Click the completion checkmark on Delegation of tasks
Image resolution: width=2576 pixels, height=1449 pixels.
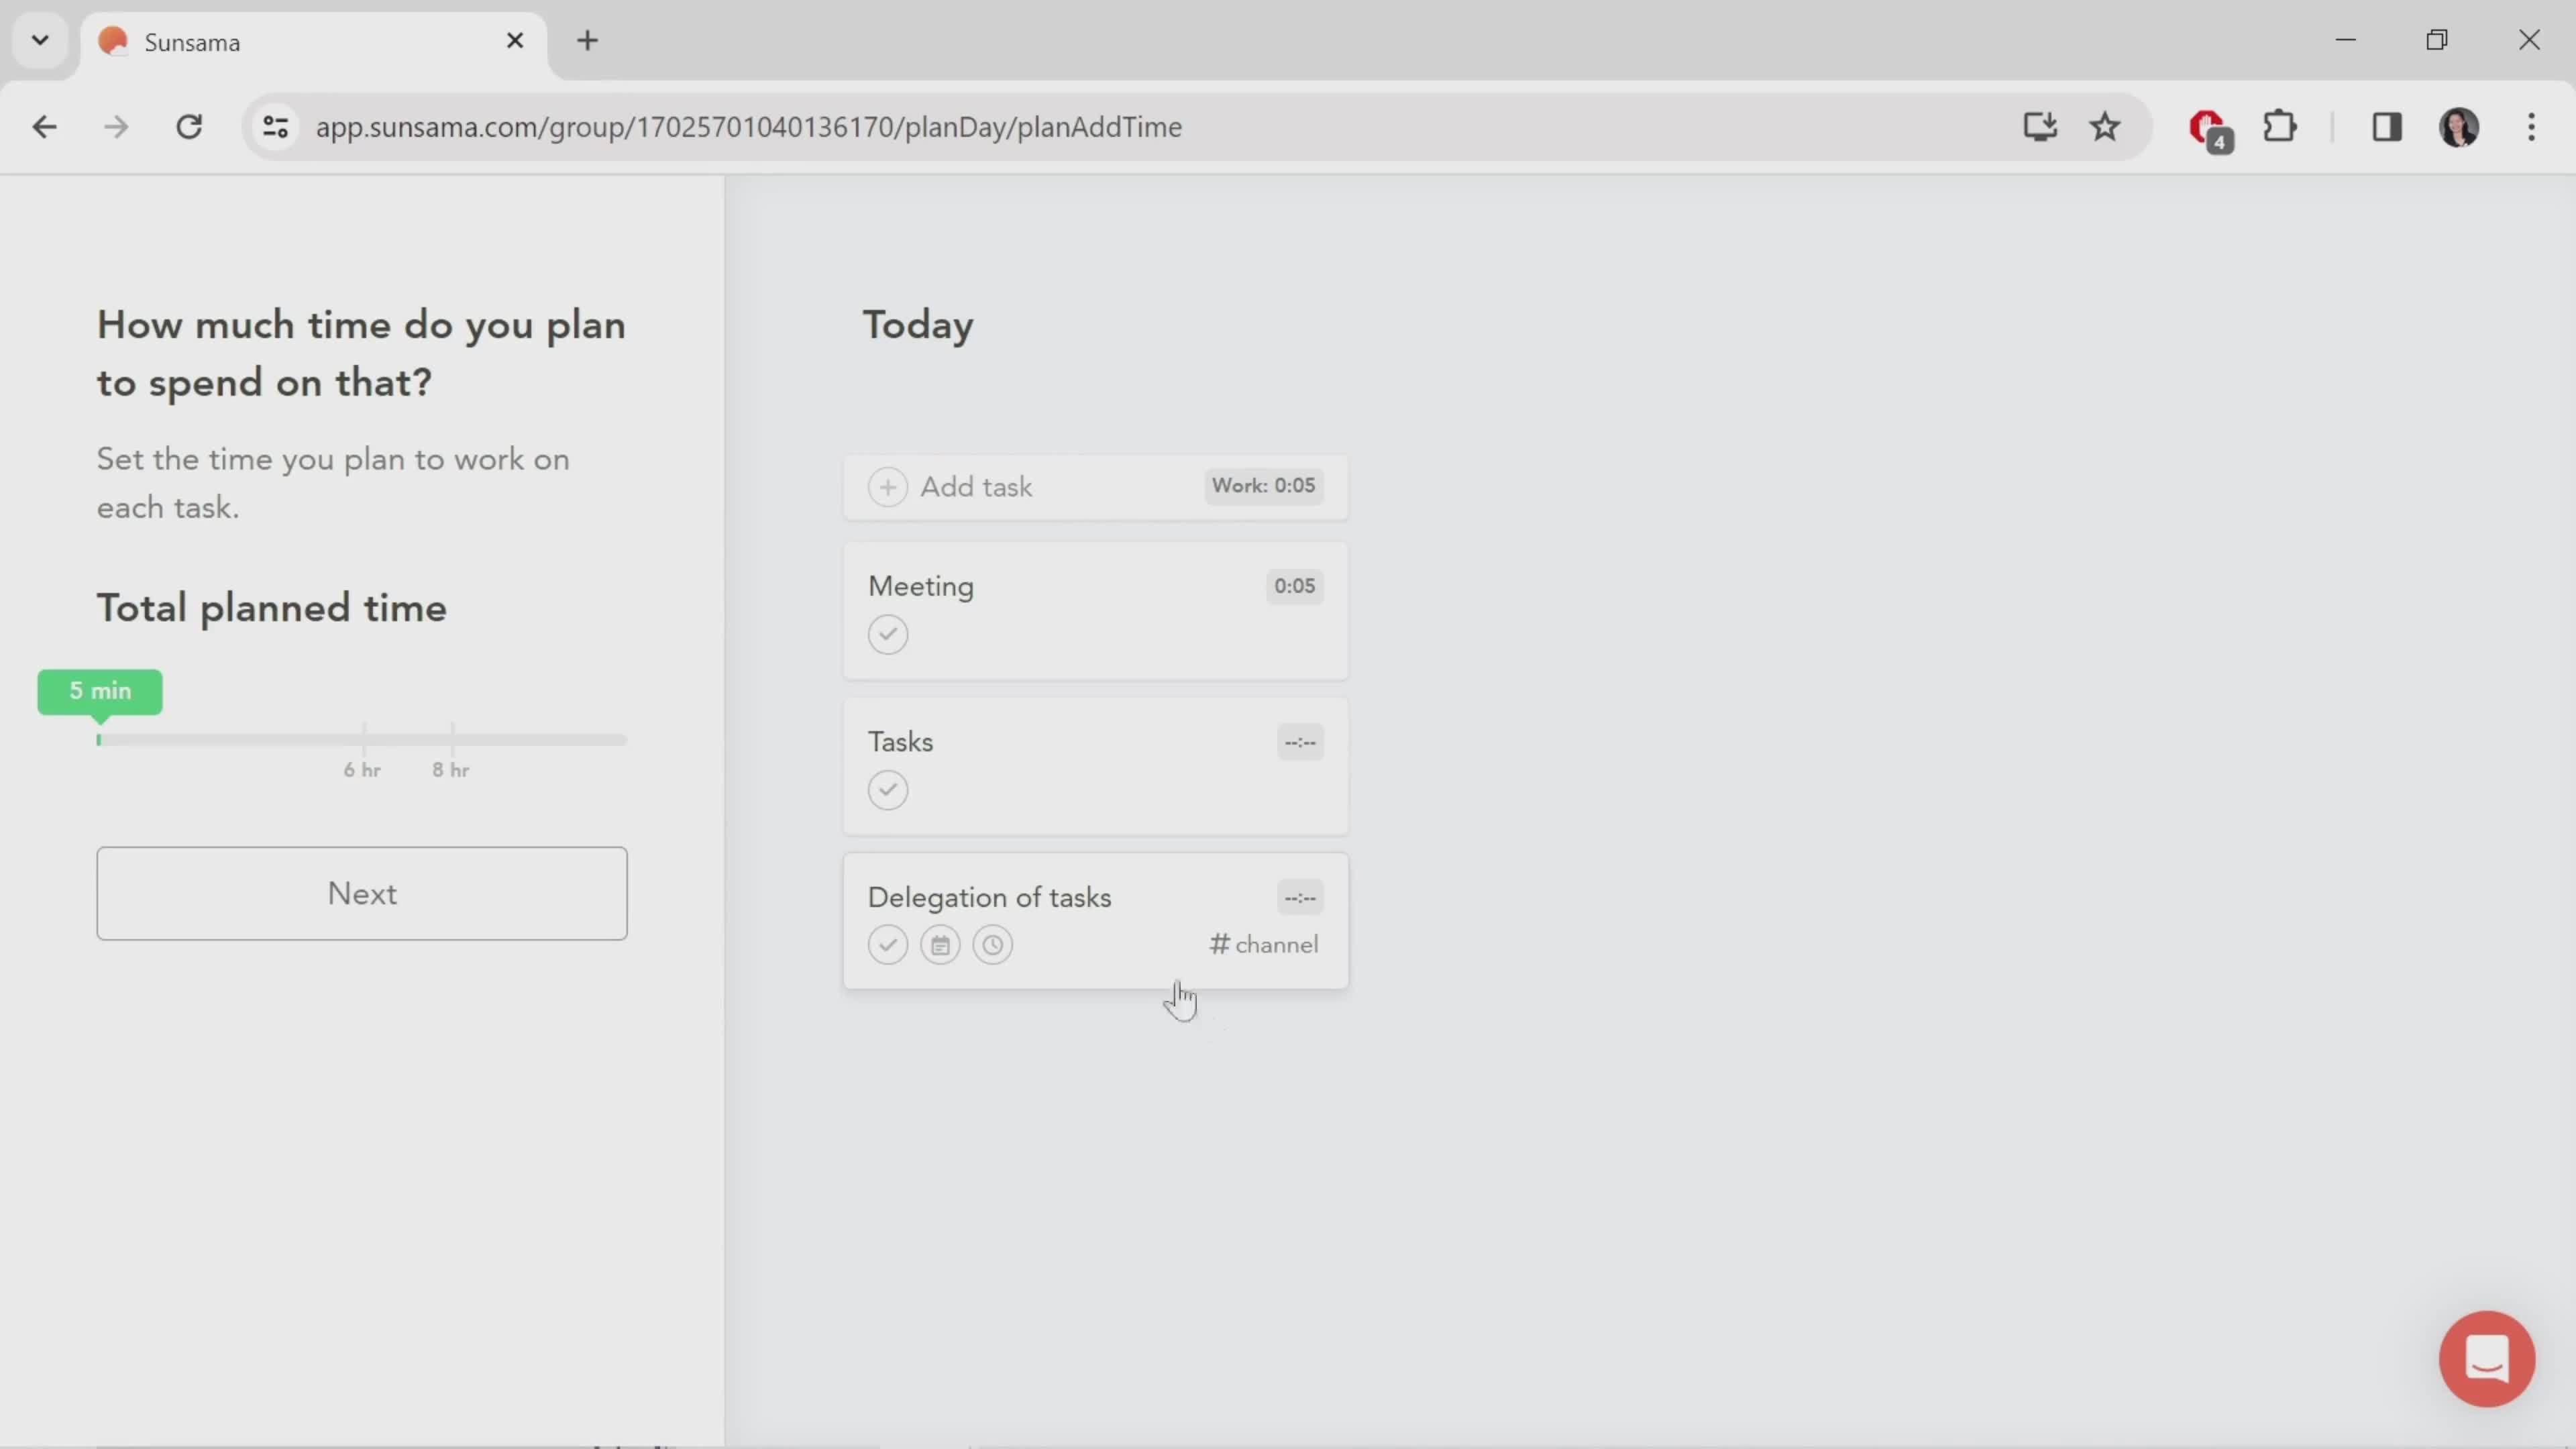click(886, 945)
